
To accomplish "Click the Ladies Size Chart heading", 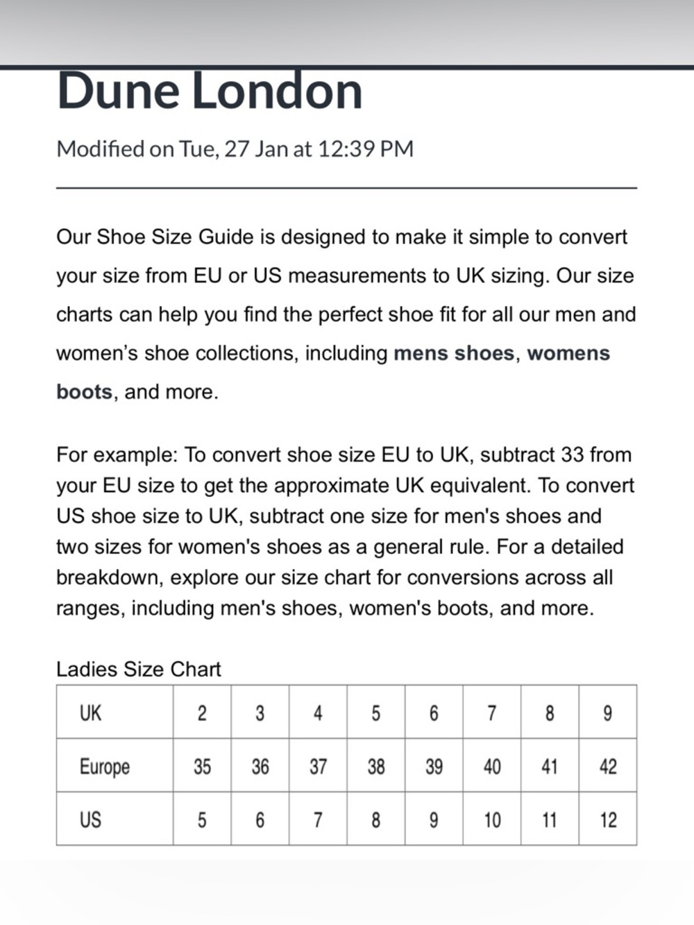I will pyautogui.click(x=139, y=669).
